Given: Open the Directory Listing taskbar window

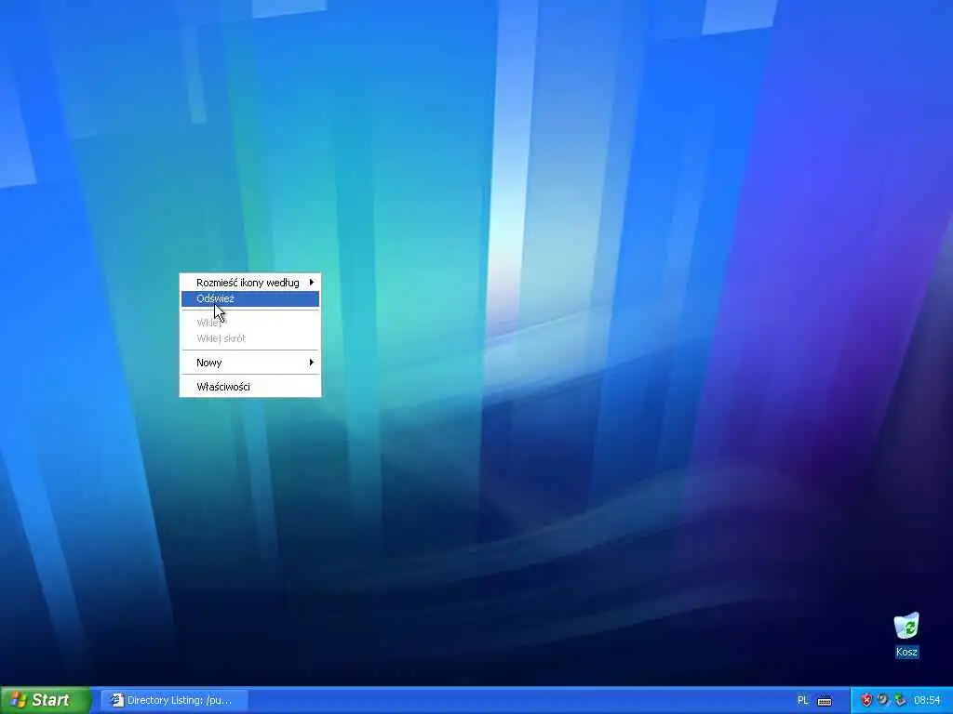Looking at the screenshot, I should [x=174, y=700].
